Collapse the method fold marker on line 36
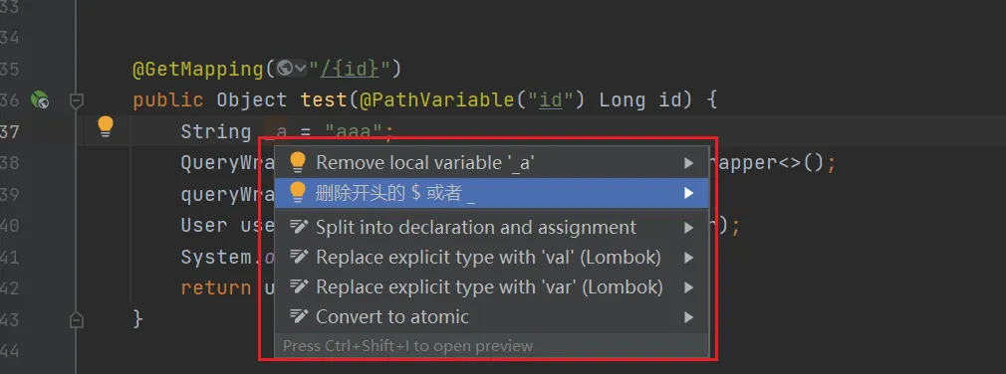The image size is (1006, 374). [77, 100]
